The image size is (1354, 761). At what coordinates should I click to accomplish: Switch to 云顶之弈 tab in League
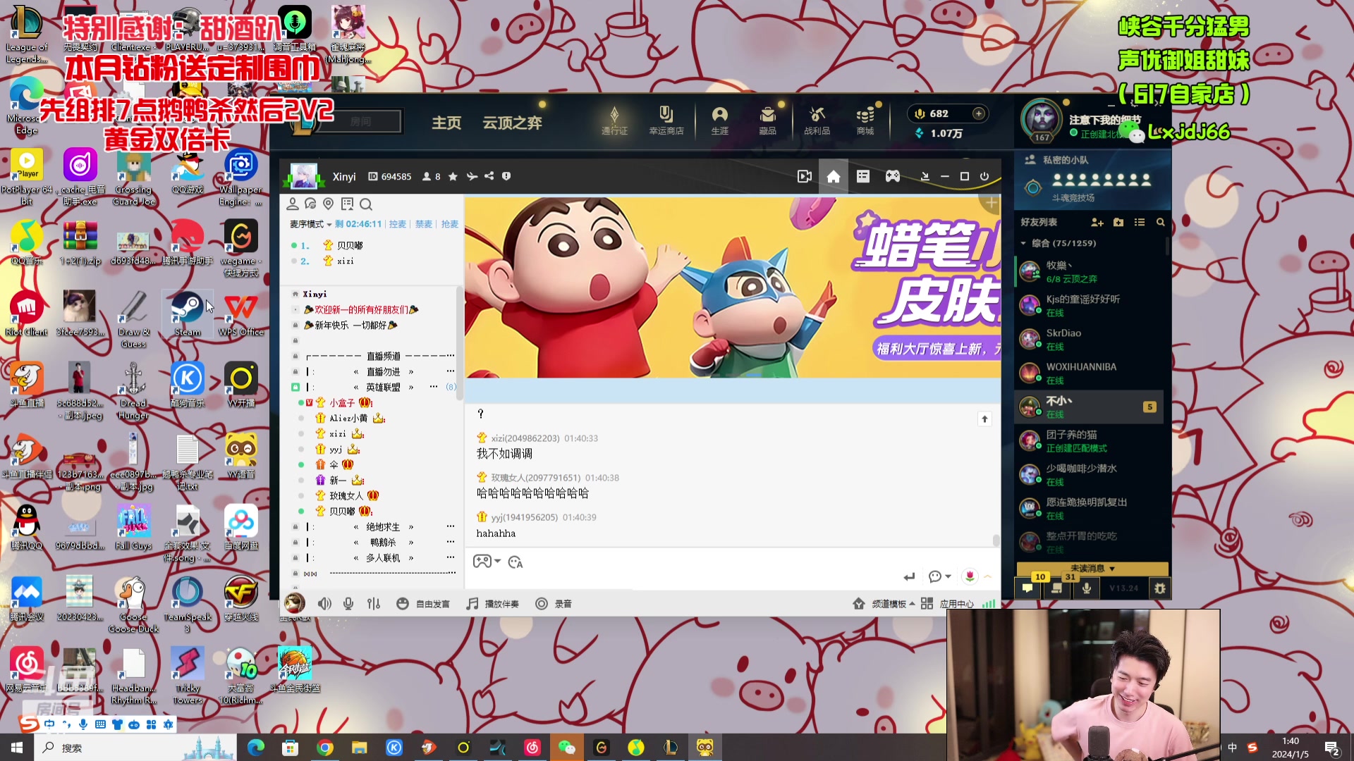512,123
